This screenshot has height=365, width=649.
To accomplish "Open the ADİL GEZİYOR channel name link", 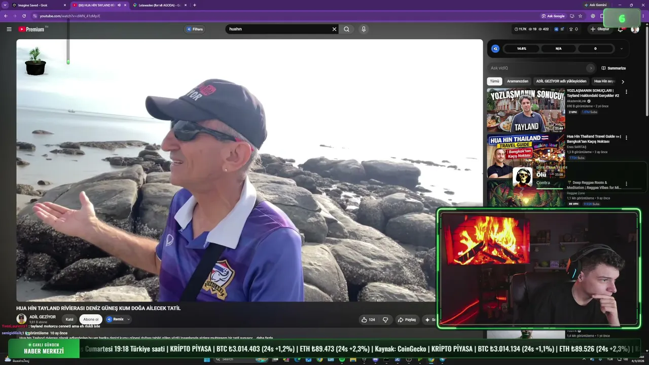I will click(x=43, y=317).
